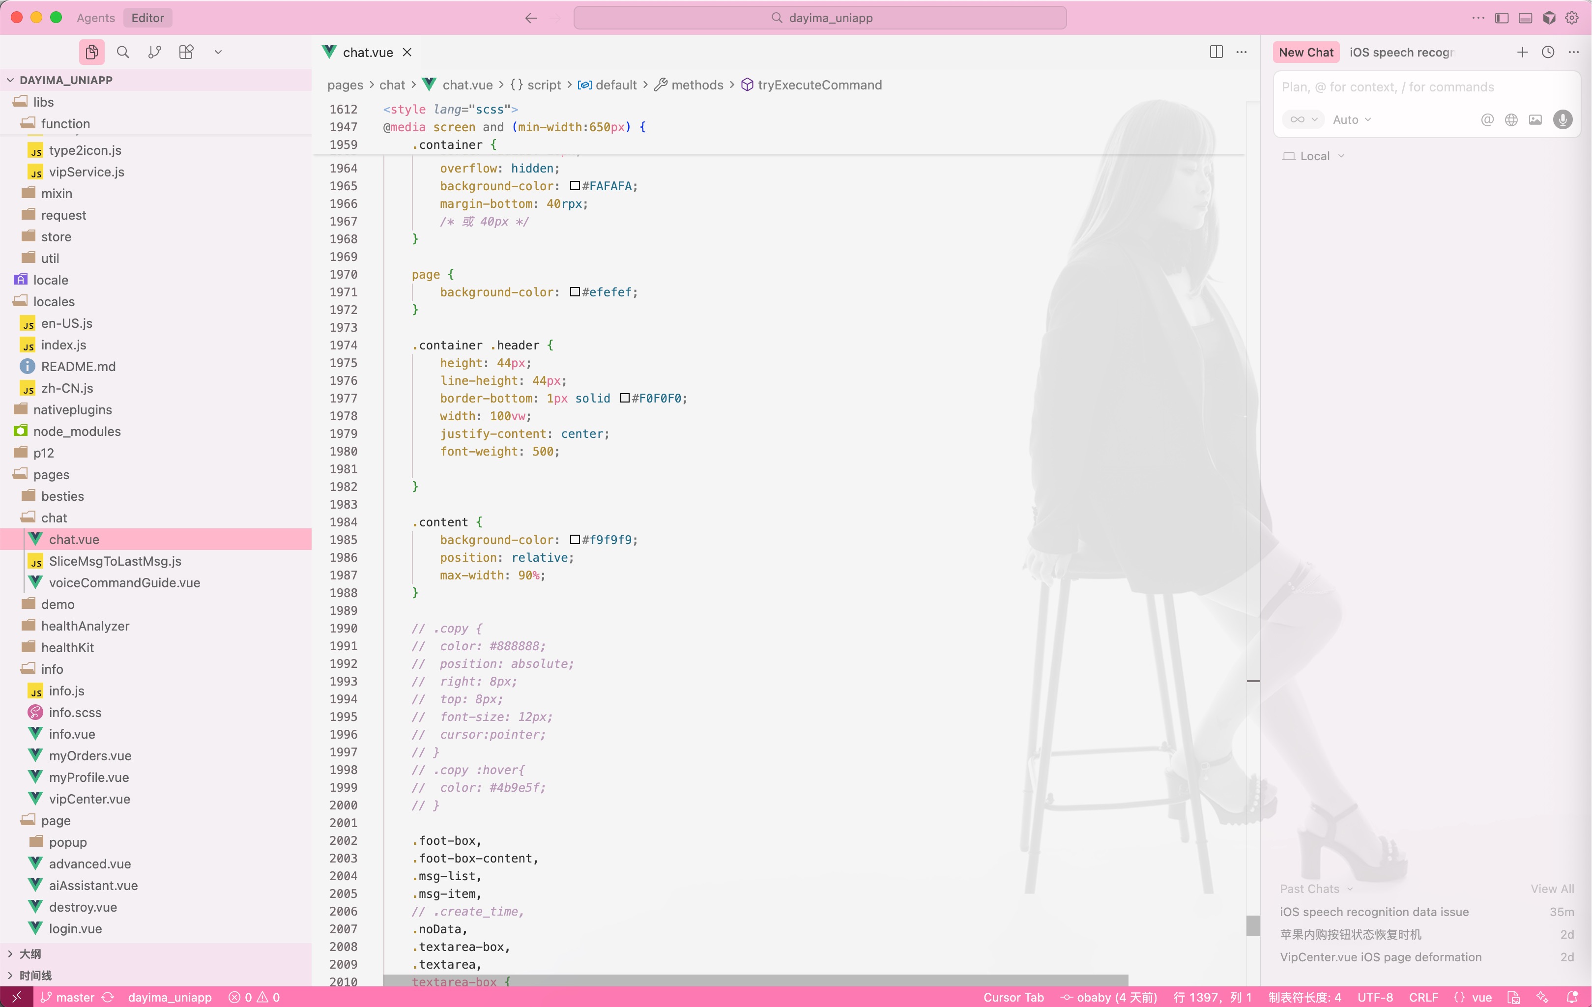Open chat history clock icon

click(1548, 52)
